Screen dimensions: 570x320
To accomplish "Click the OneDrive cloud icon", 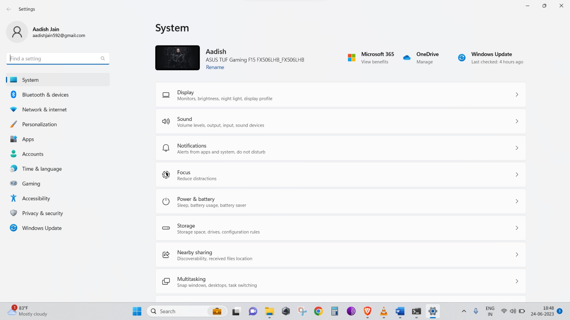I will click(x=407, y=58).
